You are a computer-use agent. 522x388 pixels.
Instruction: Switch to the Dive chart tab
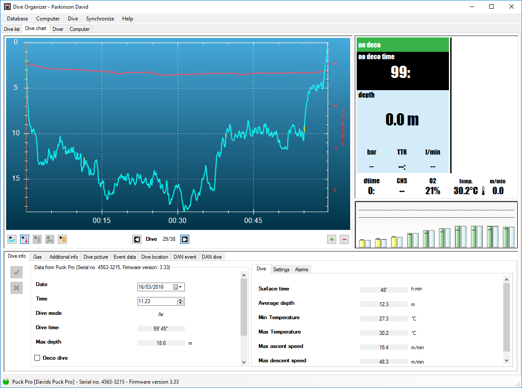pyautogui.click(x=36, y=28)
